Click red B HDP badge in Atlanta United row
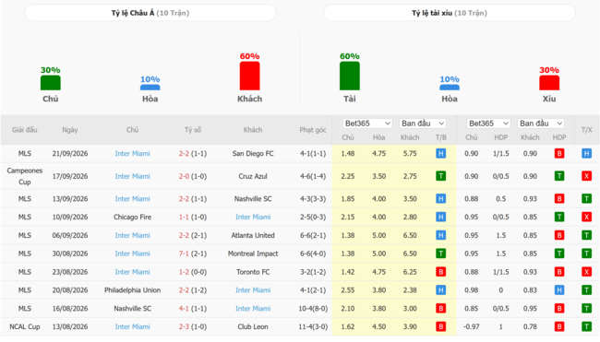Viewport: 600px width, 342px height. [x=559, y=235]
